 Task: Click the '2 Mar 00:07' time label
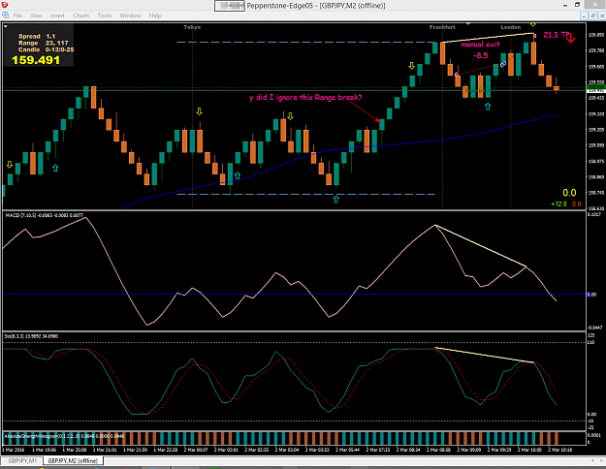coord(196,450)
